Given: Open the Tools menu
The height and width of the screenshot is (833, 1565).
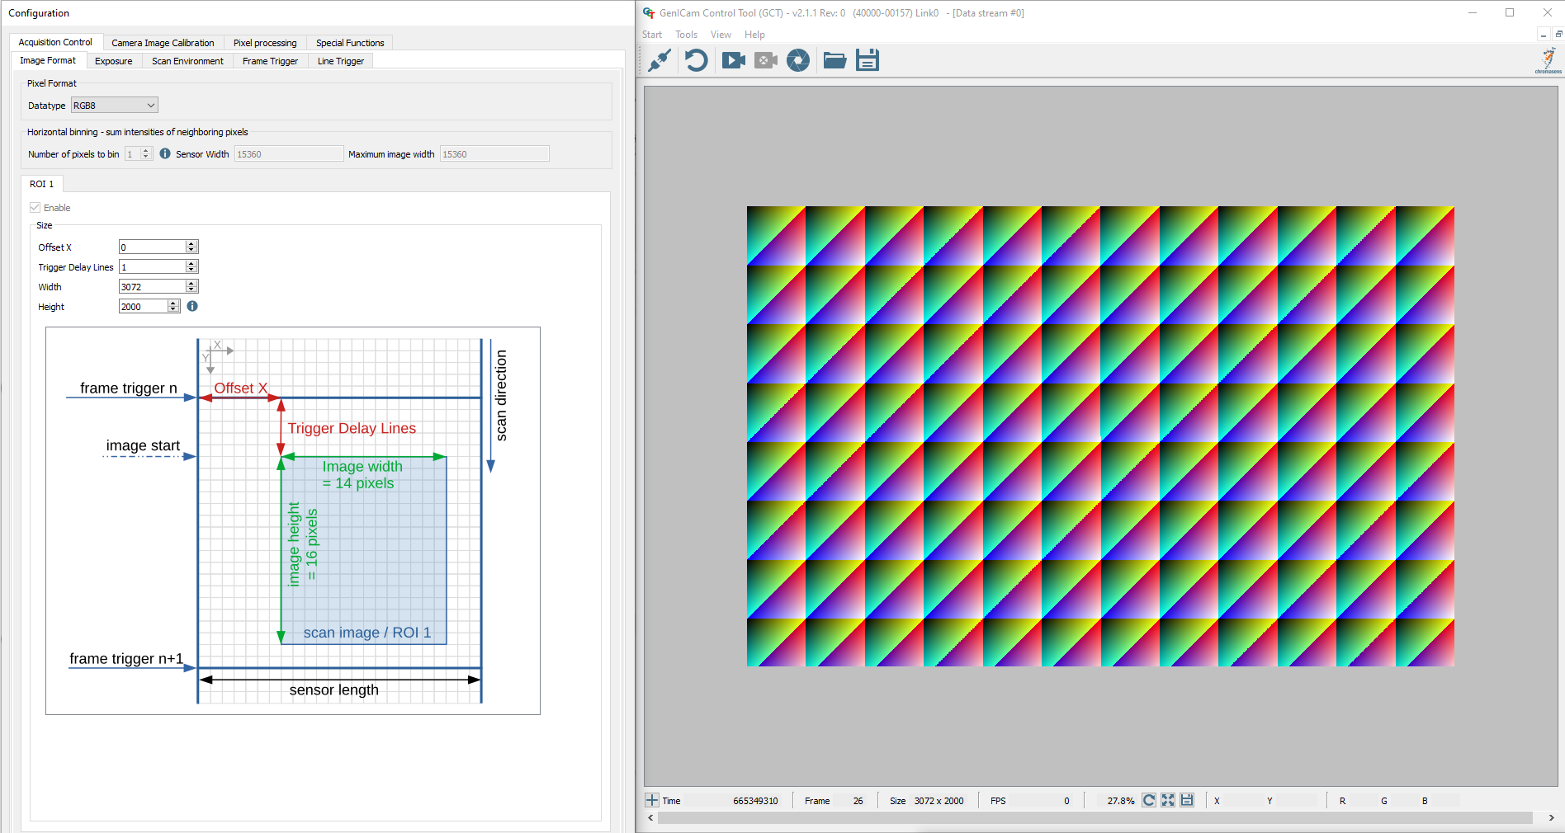Looking at the screenshot, I should [686, 35].
